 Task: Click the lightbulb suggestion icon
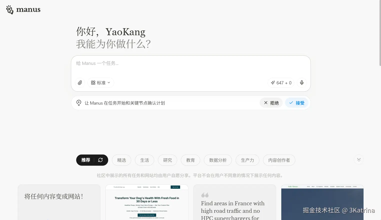pyautogui.click(x=79, y=103)
